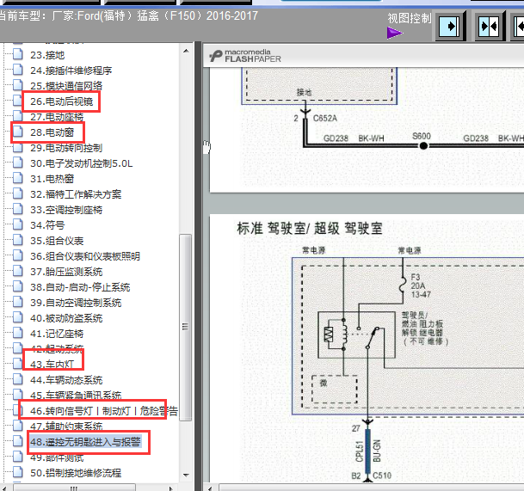This screenshot has height=491, width=524.
Task: Open 32.福特工作解决方案 entry
Action: tap(76, 194)
